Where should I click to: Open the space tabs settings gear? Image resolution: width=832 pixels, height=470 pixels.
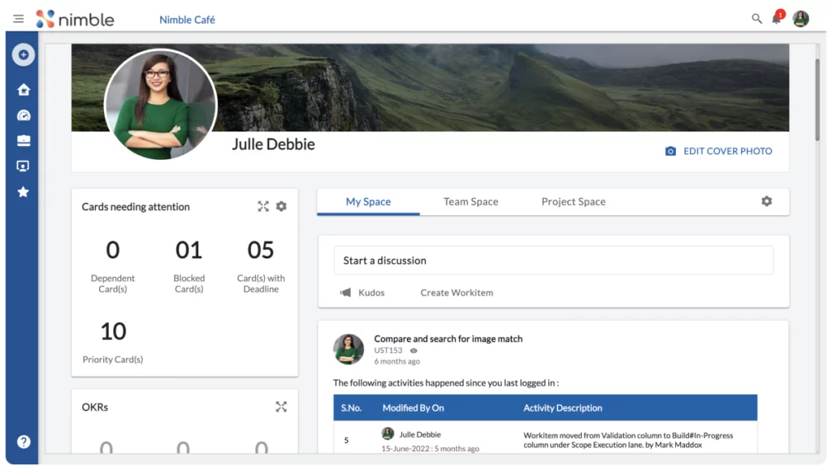click(x=766, y=201)
